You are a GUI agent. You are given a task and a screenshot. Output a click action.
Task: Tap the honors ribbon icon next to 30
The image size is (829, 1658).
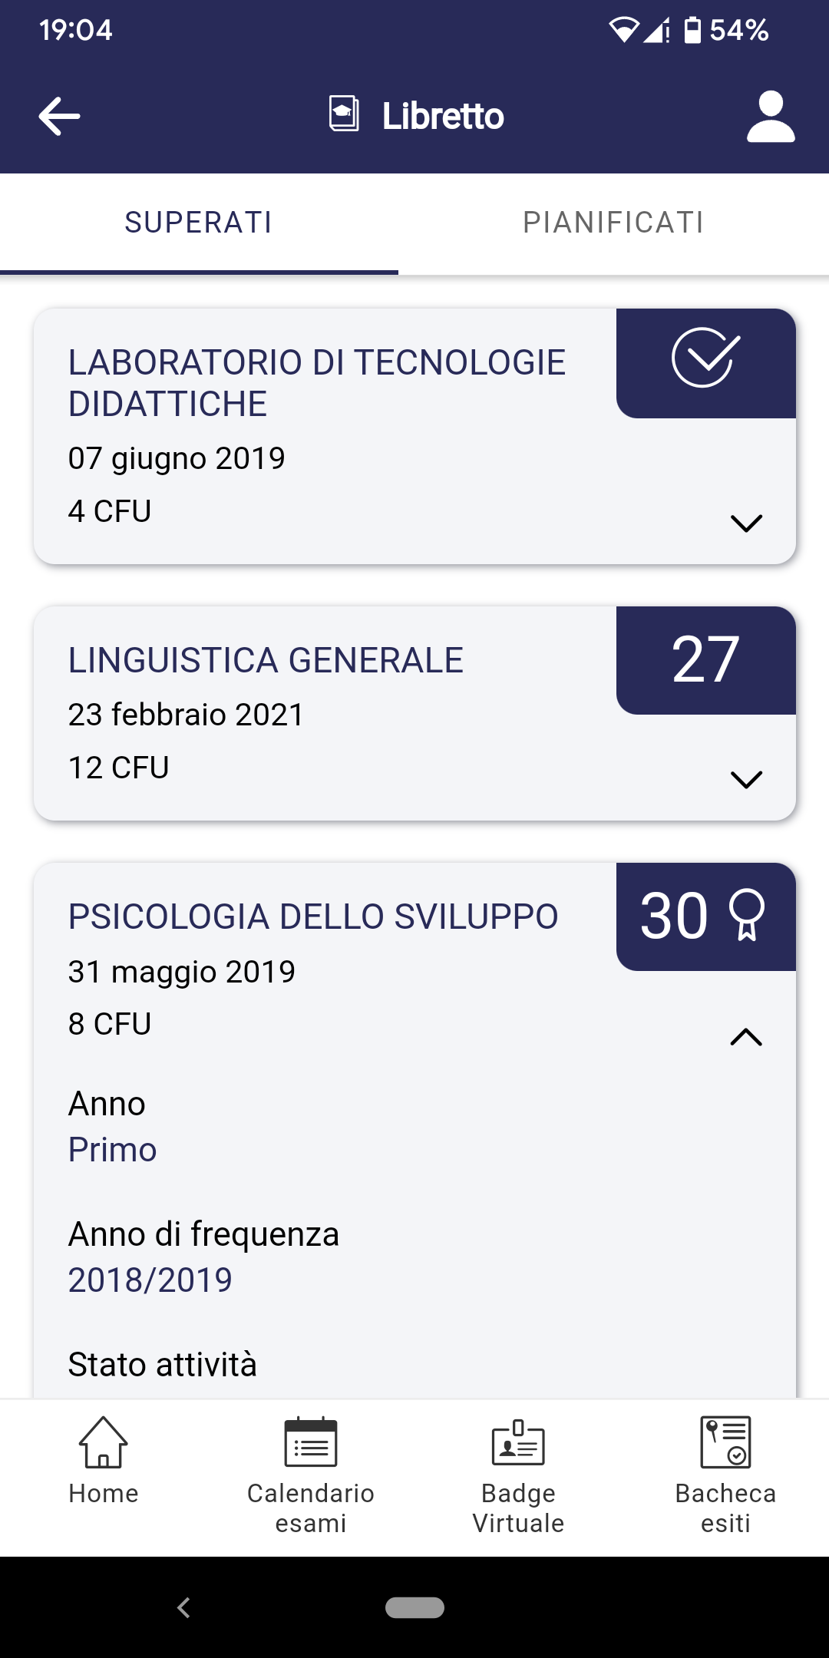747,914
